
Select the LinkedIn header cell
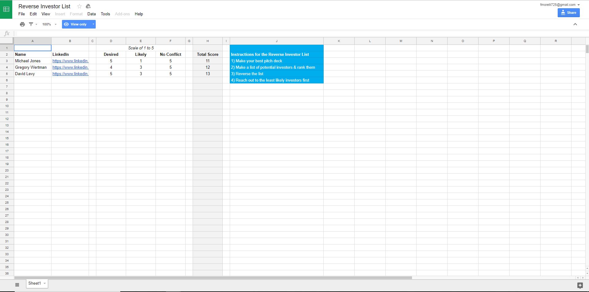[70, 54]
